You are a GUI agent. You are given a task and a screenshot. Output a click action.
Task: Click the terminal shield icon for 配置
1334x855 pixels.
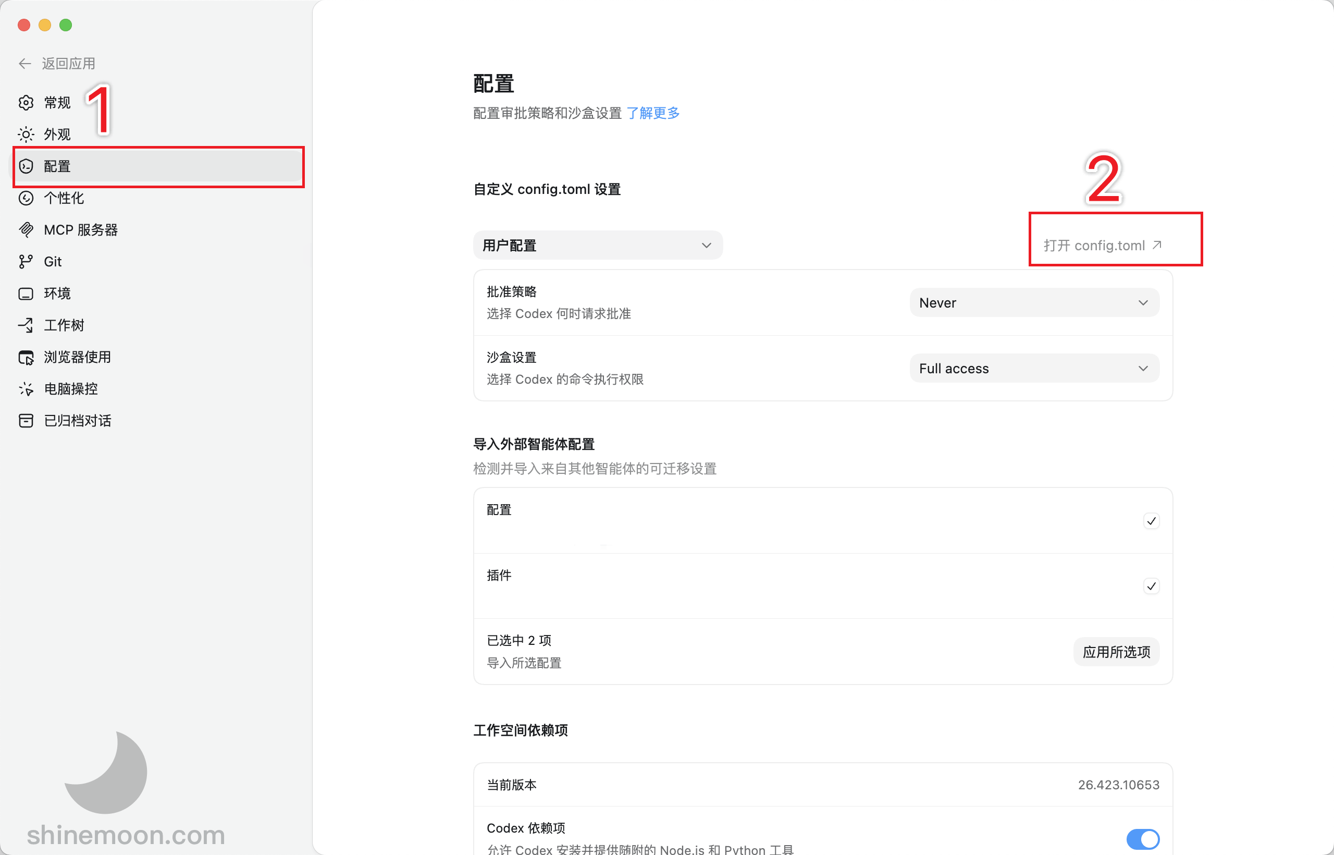click(26, 166)
